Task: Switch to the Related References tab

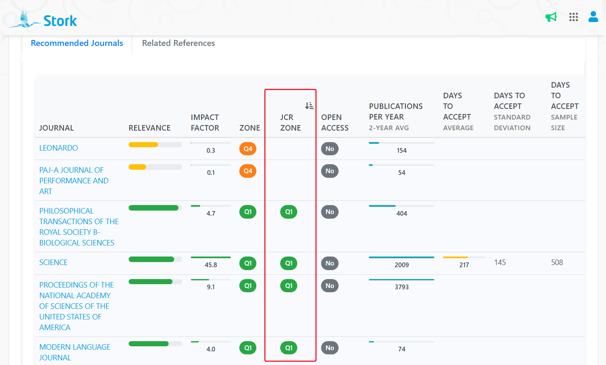Action: point(178,43)
